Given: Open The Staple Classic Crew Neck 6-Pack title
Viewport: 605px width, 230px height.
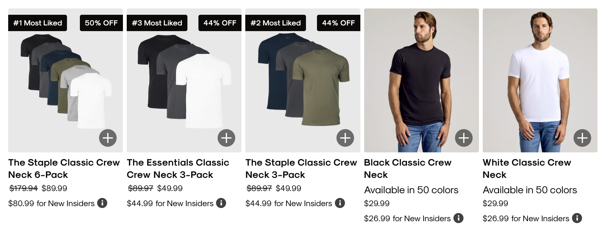Looking at the screenshot, I should [64, 168].
